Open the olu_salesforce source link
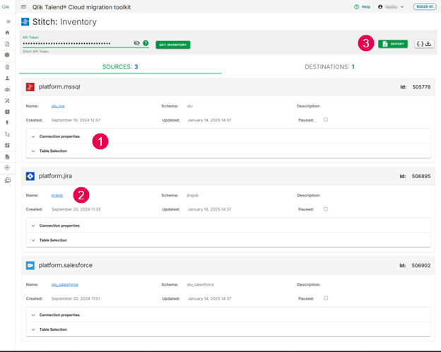The image size is (441, 352). click(65, 284)
